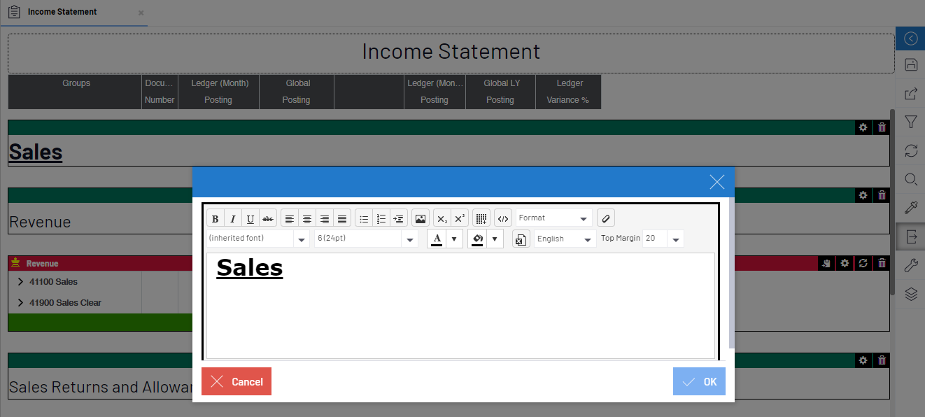Insert an image in the editor
Screen dimensions: 925x417
pyautogui.click(x=421, y=218)
